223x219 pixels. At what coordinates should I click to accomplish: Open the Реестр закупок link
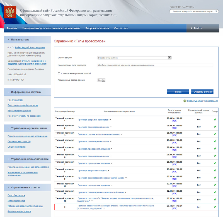(x=15, y=100)
